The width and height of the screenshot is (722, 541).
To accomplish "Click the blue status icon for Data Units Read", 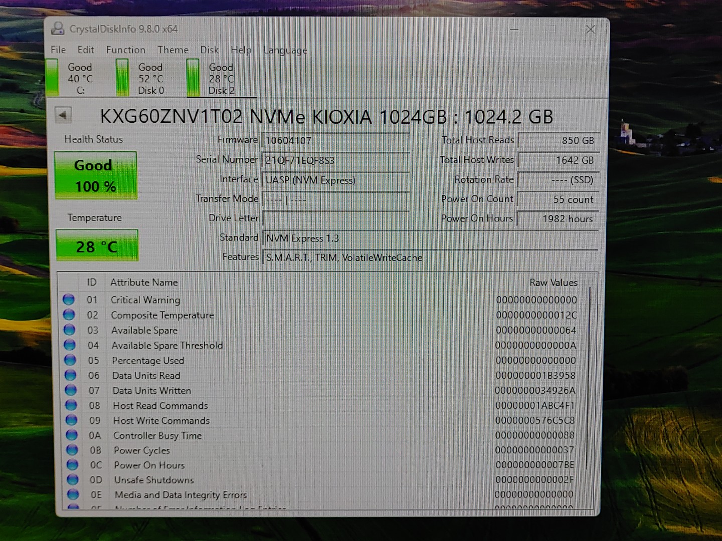I will pos(71,375).
